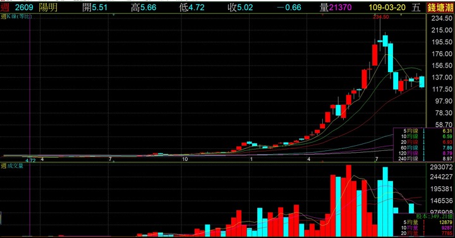Click the date 109-03-20
This screenshot has width=455, height=238.
(x=387, y=8)
